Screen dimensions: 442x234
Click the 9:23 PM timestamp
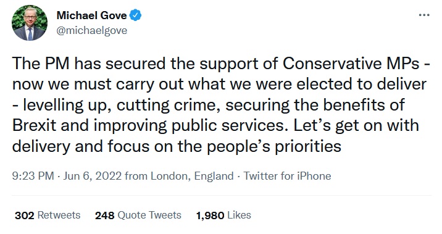(x=33, y=176)
